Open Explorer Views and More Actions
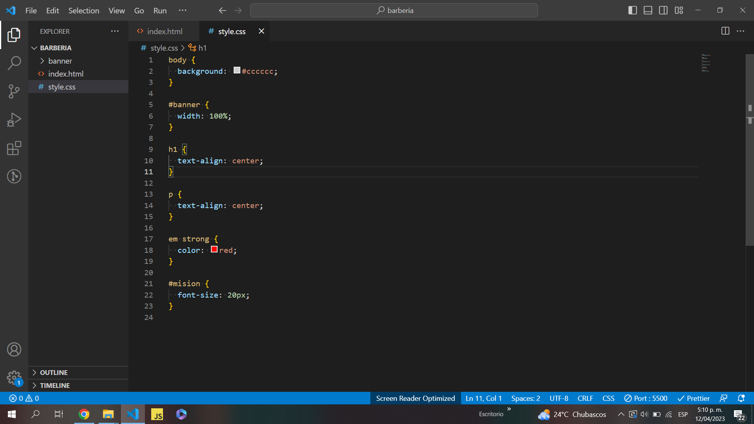The height and width of the screenshot is (424, 754). (x=115, y=31)
